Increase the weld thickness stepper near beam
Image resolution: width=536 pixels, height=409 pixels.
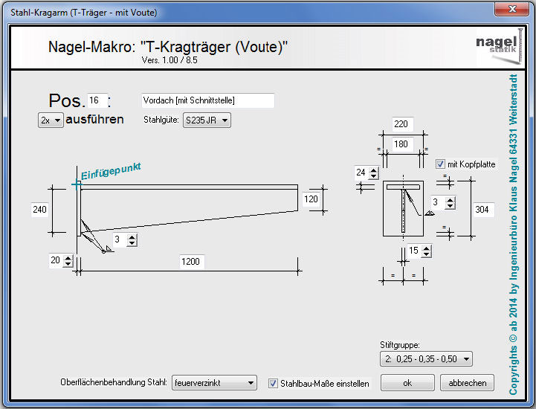132,236
